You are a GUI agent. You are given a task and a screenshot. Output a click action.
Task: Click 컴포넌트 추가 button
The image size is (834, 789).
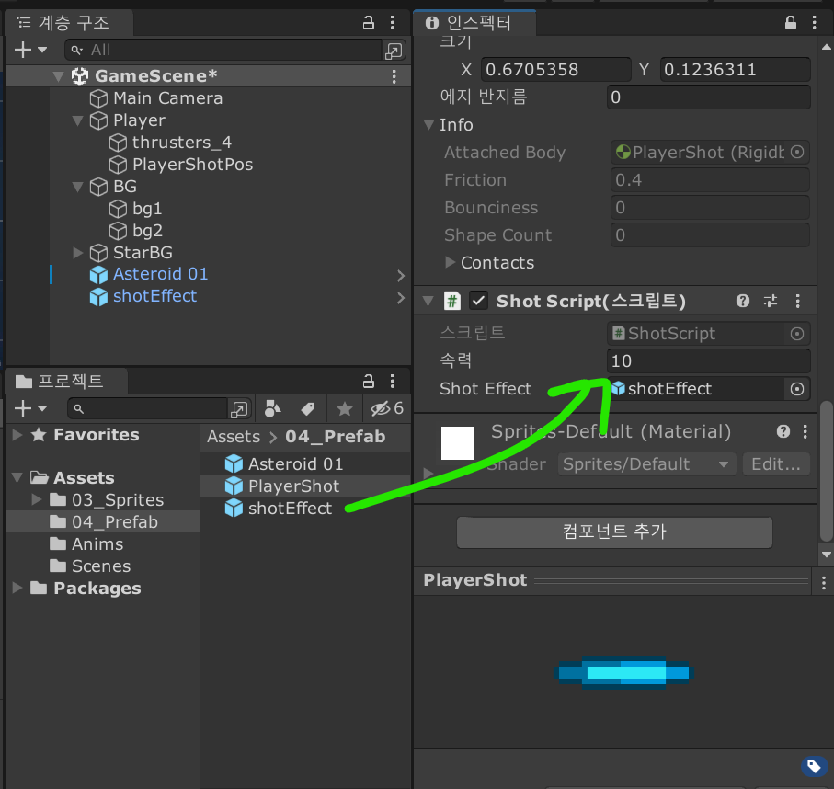(x=614, y=532)
